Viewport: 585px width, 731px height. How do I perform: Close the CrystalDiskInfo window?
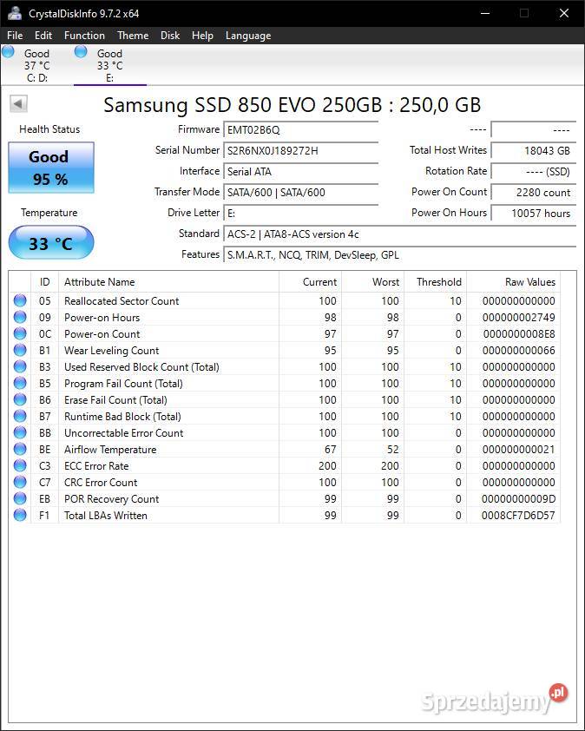click(x=564, y=13)
